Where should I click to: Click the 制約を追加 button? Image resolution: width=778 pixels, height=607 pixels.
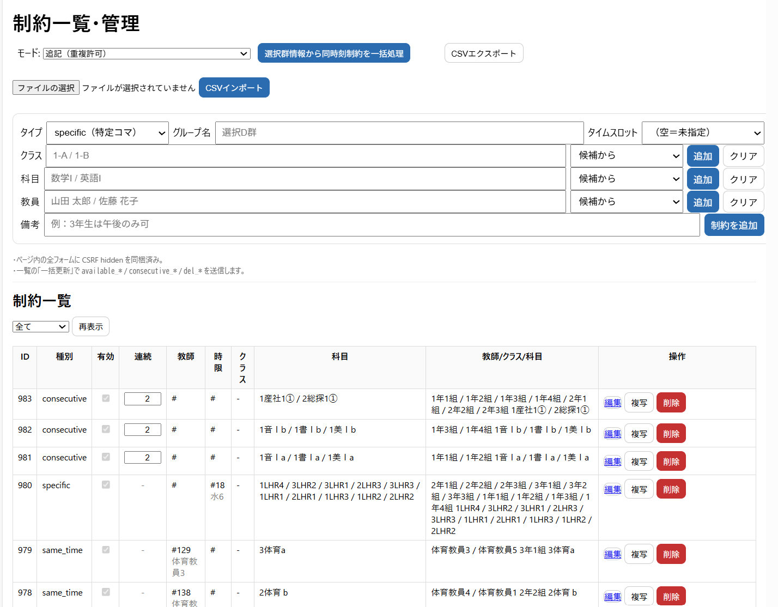[x=733, y=225]
